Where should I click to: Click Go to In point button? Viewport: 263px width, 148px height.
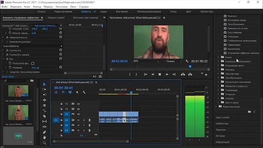(145, 74)
